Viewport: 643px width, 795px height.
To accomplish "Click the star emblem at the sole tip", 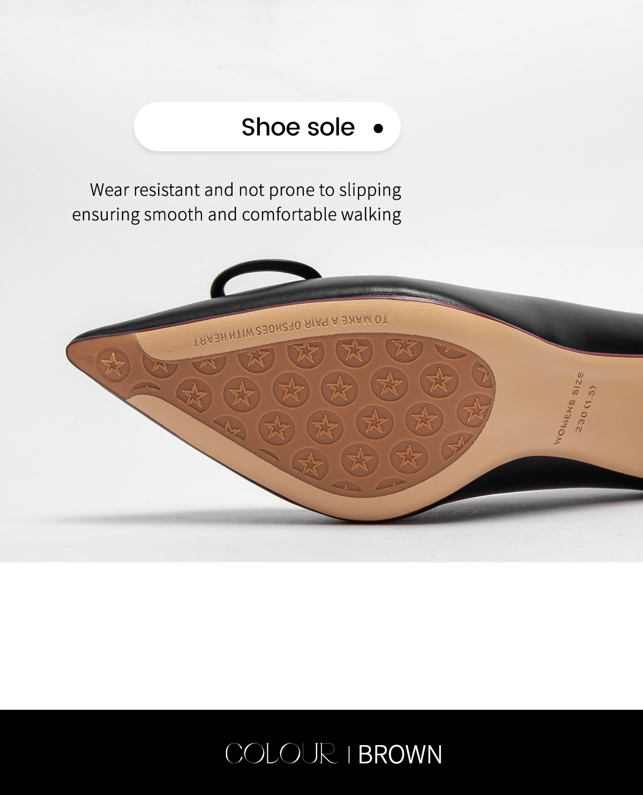I will coord(114,365).
